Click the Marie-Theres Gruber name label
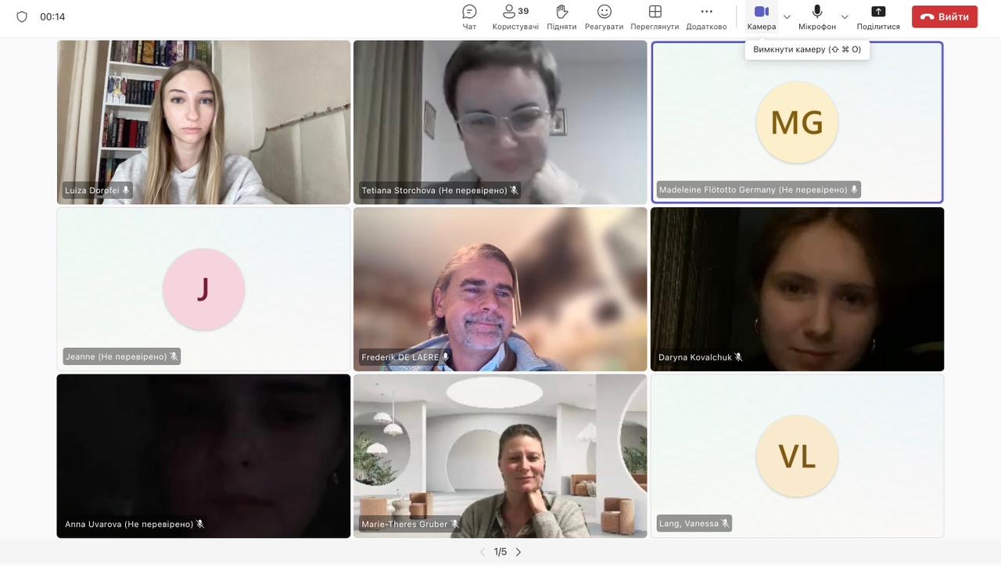The image size is (1001, 566). (404, 524)
